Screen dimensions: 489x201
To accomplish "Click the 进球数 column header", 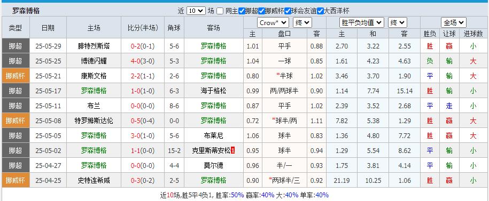I will tap(473, 34).
